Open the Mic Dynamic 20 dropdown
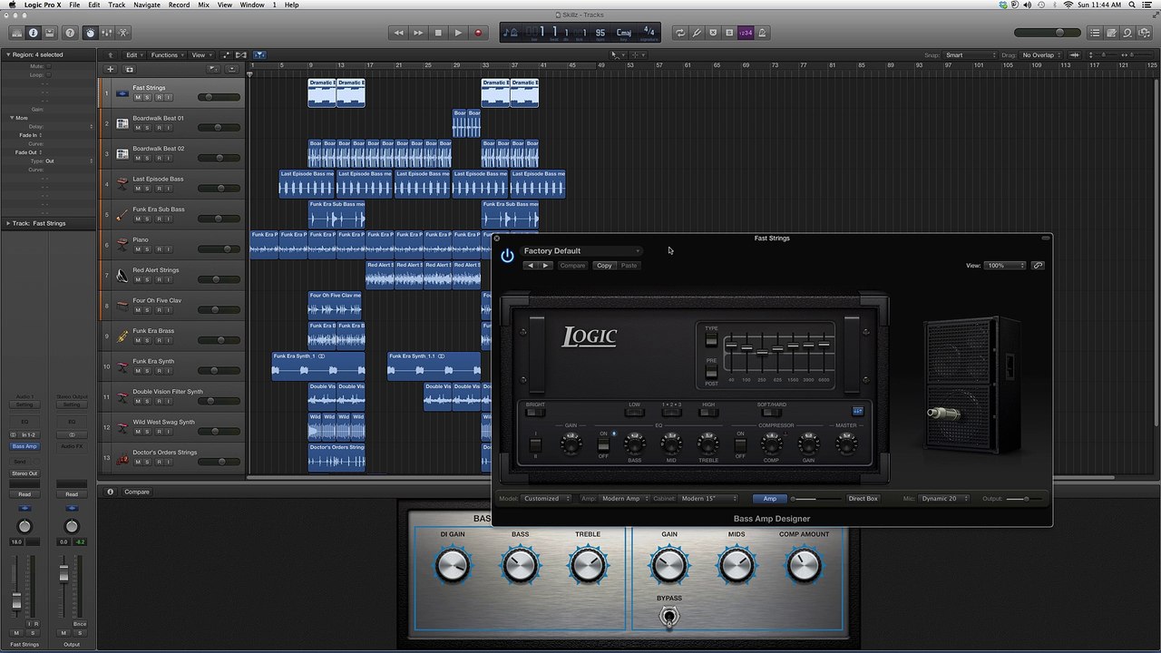This screenshot has height=653, width=1161. 943,499
